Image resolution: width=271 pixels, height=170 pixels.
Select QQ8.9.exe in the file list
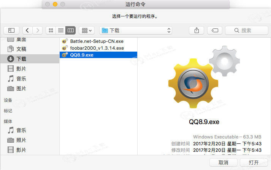[x=98, y=55]
